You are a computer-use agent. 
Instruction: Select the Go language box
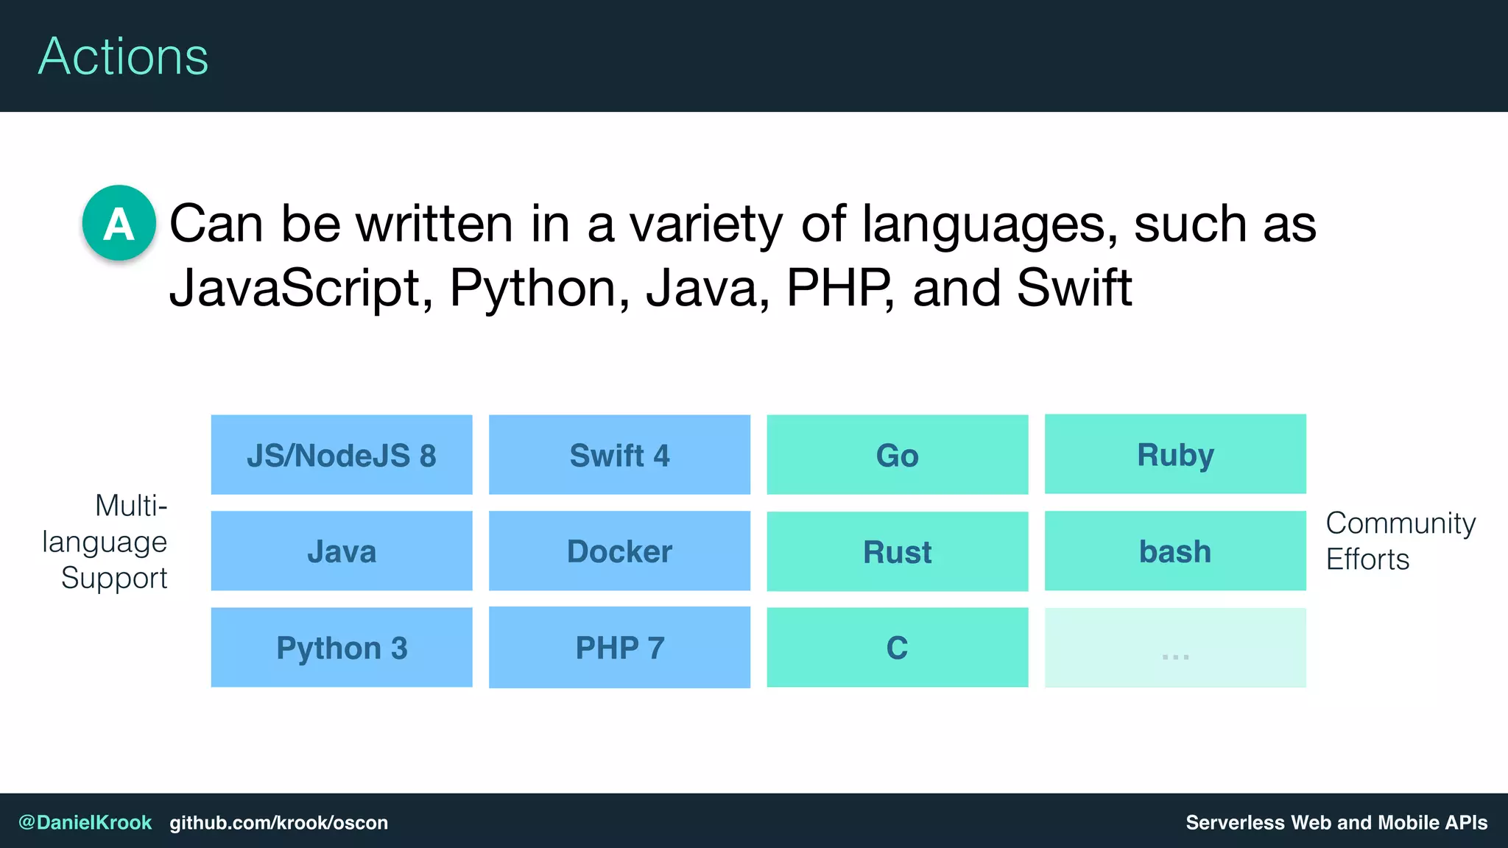(897, 455)
